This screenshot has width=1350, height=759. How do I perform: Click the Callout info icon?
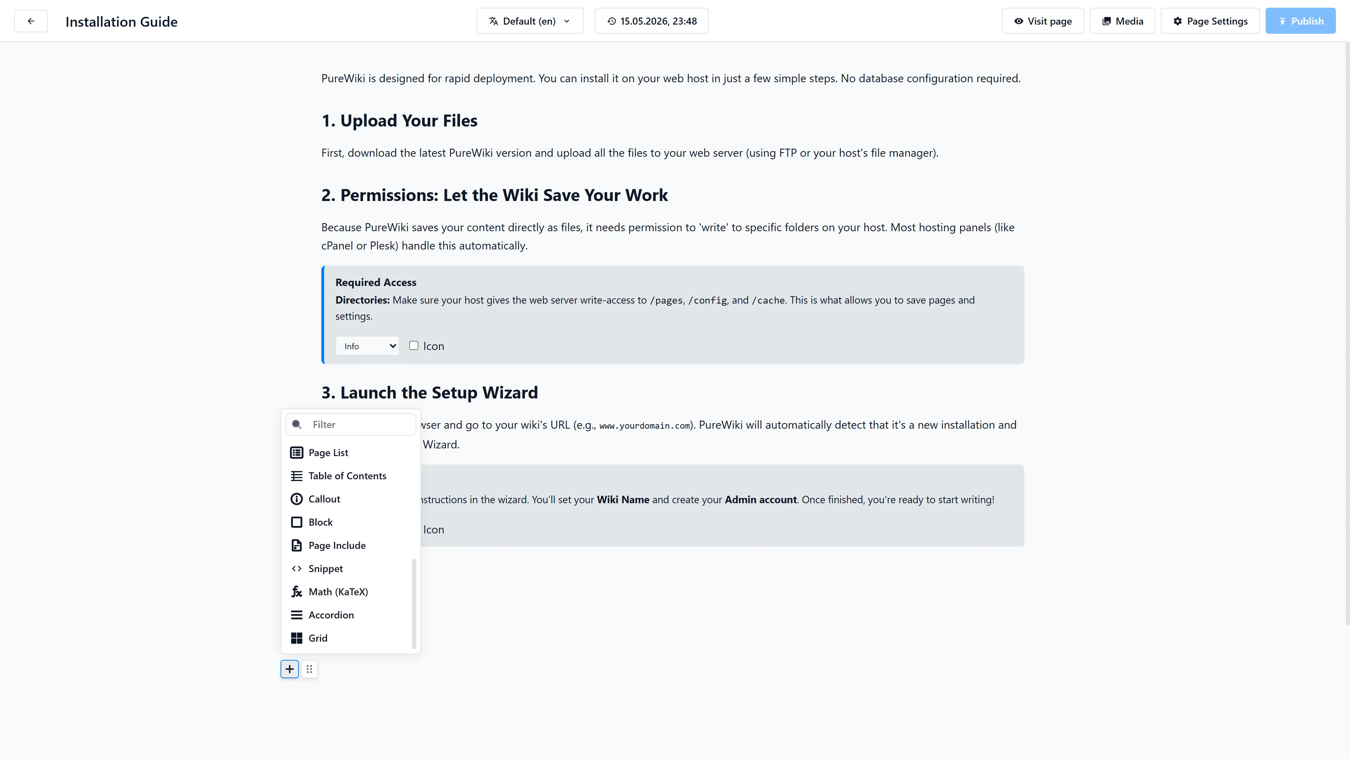click(297, 499)
